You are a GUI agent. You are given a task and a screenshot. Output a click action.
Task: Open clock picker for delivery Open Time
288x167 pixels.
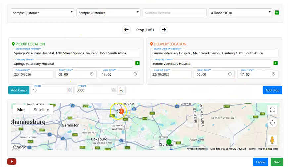point(230,74)
